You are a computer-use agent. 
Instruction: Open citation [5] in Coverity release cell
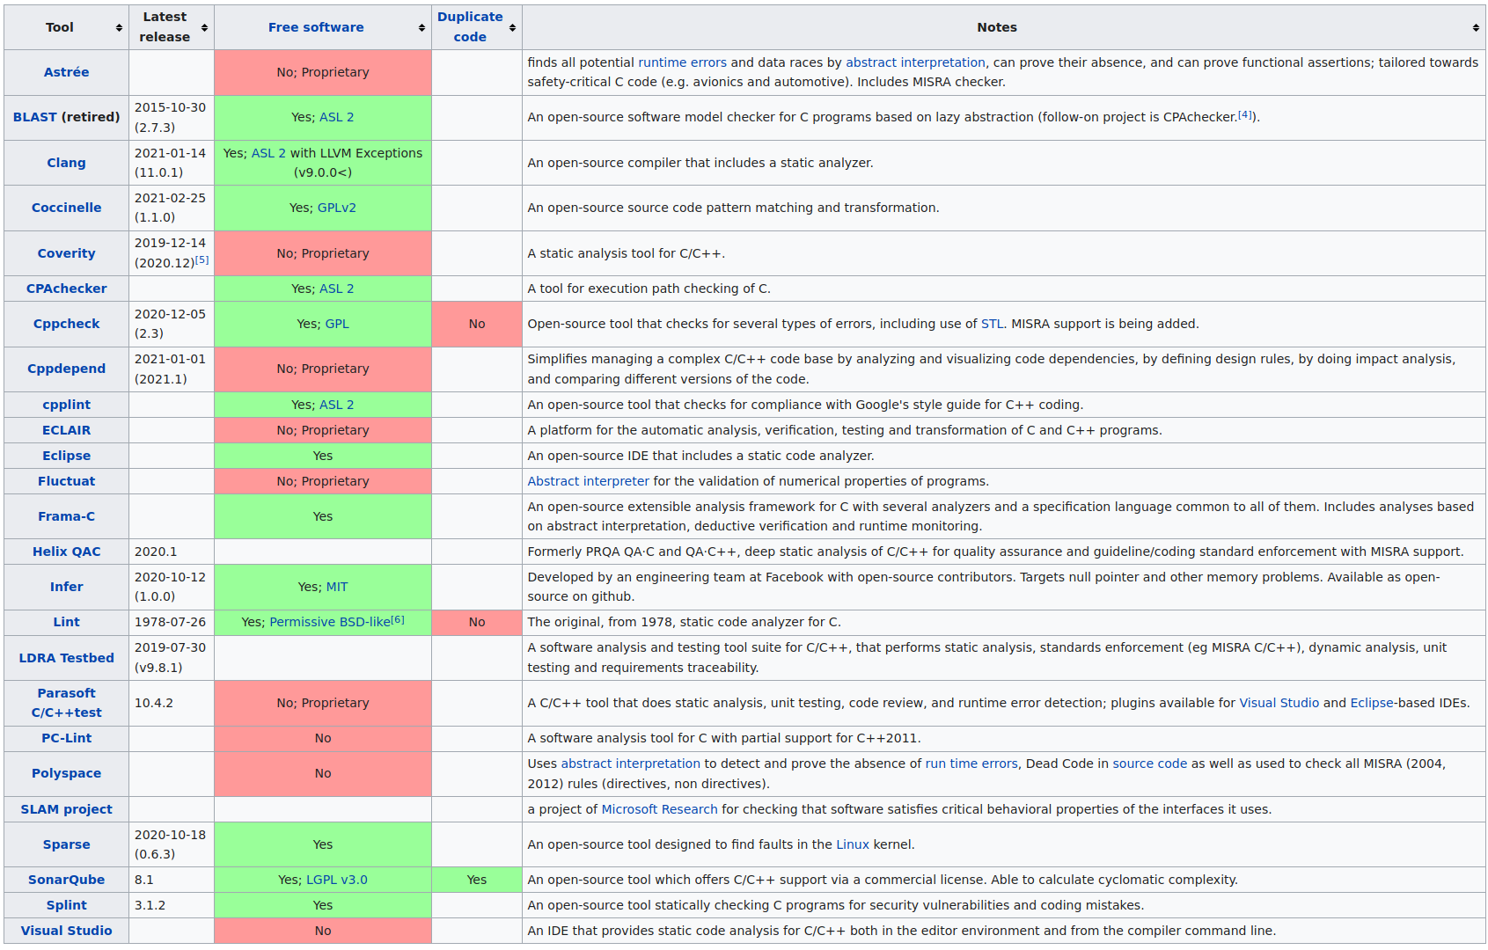click(202, 259)
